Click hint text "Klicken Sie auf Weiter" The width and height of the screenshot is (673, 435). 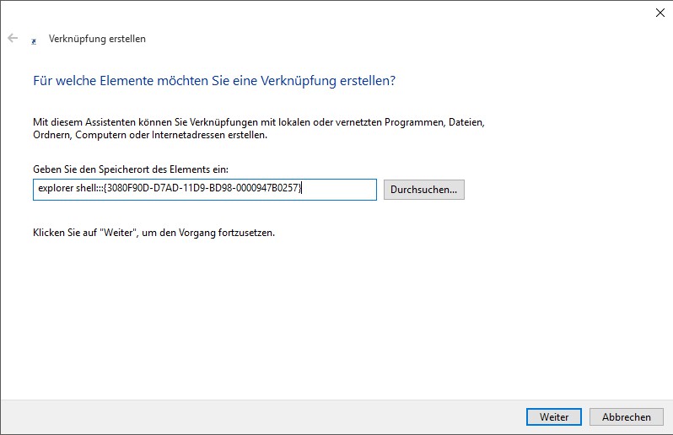153,232
